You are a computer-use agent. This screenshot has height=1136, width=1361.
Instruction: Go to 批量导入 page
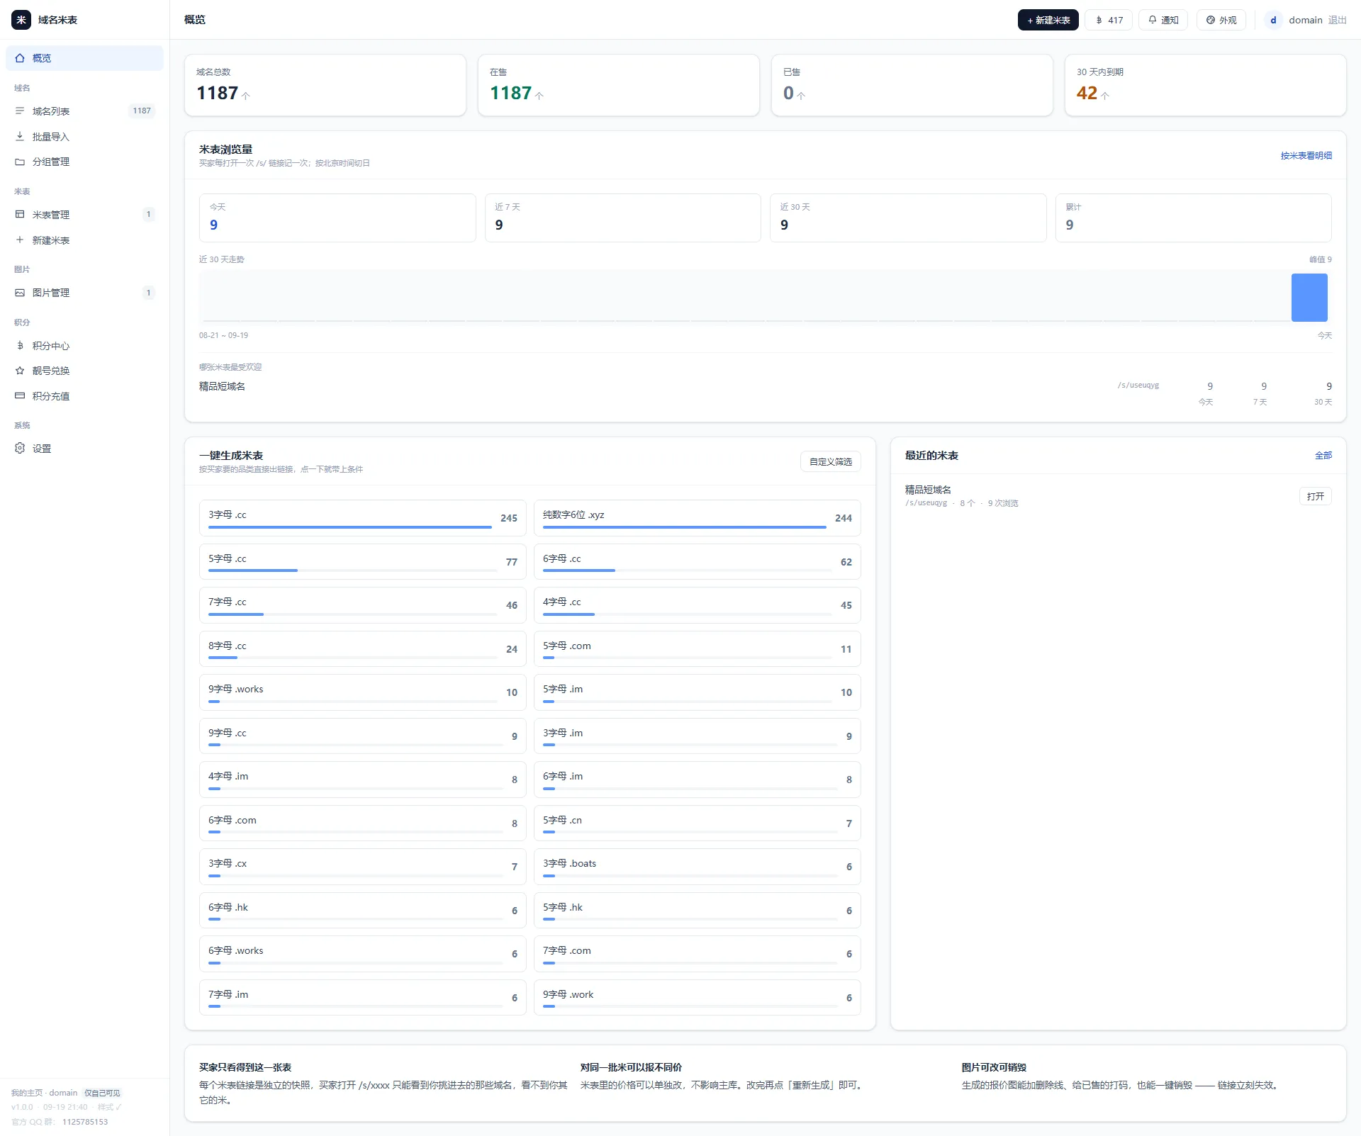(x=84, y=137)
